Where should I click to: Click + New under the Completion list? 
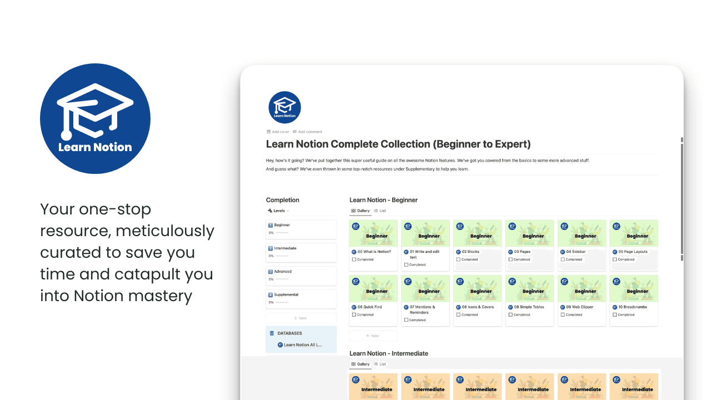pyautogui.click(x=301, y=318)
